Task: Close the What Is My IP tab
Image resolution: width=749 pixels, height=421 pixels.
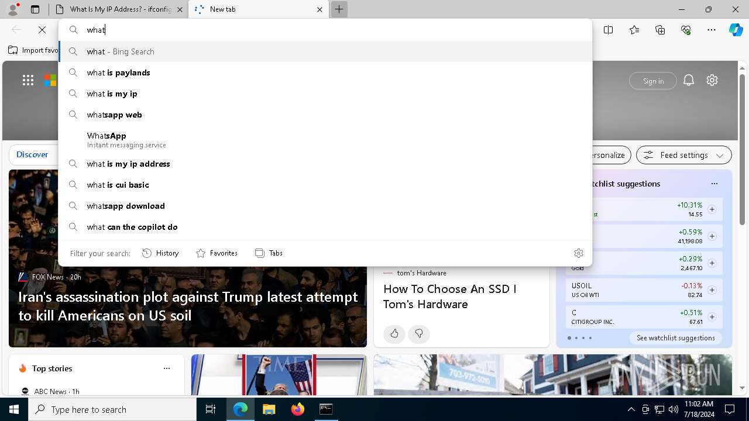Action: 180,9
